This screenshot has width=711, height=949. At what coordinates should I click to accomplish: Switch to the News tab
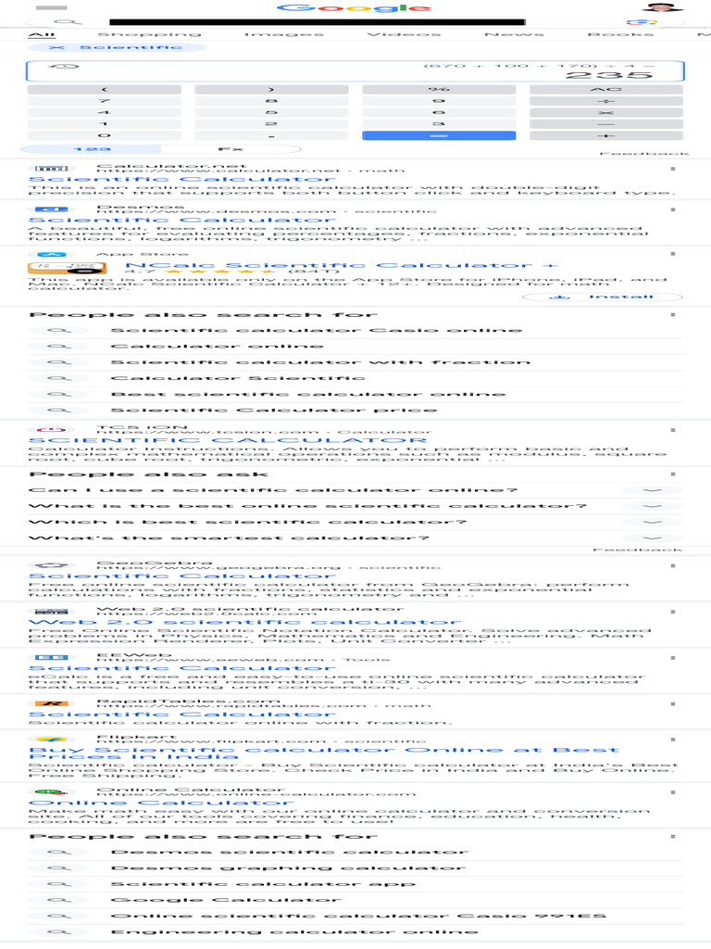514,34
